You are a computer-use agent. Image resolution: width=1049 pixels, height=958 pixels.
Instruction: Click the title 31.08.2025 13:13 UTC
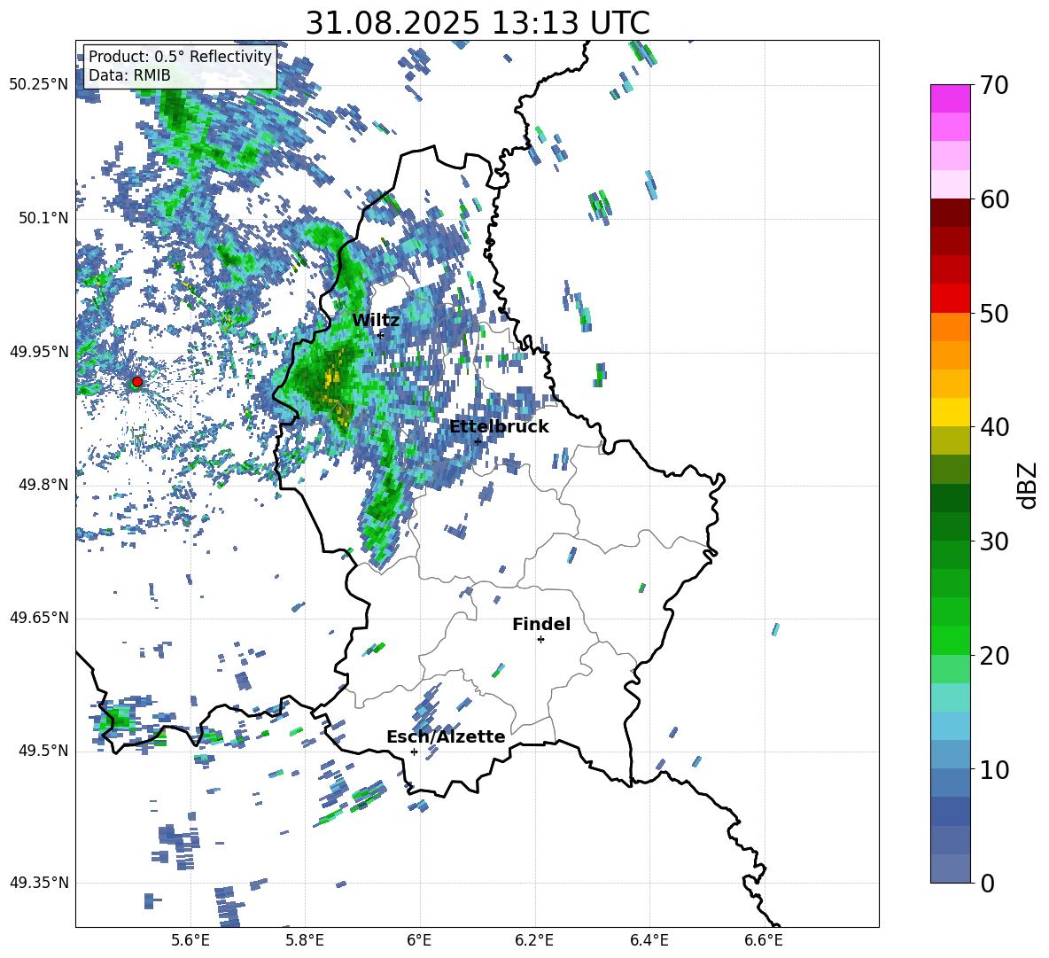click(478, 23)
